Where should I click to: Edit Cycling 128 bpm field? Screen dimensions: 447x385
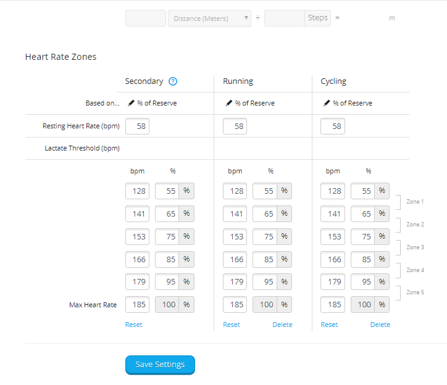tap(333, 191)
